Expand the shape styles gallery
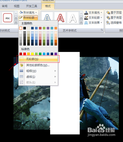 [x=16, y=22]
